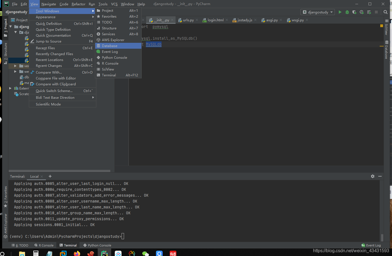Screen dimensions: 392x256
Task: Click the yellow warning marker in editor gutter
Action: [x=381, y=26]
